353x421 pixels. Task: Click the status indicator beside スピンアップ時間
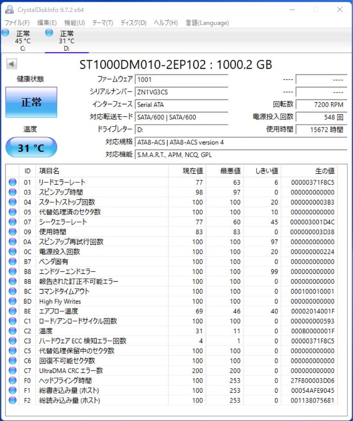pos(12,192)
